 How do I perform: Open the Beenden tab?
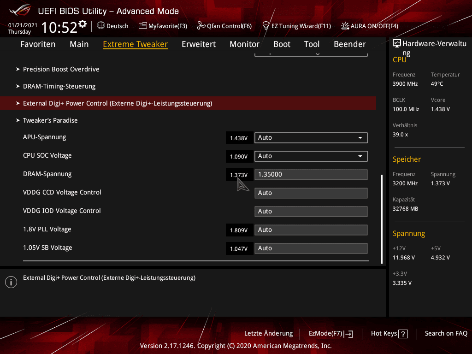coord(349,44)
